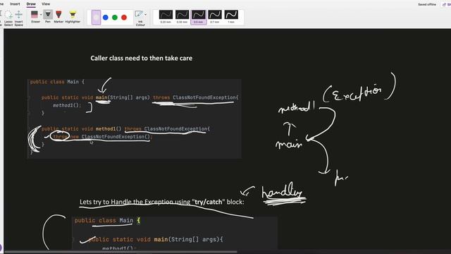Click the Share button
Viewport: 451px width, 254px height.
(x=446, y=5)
